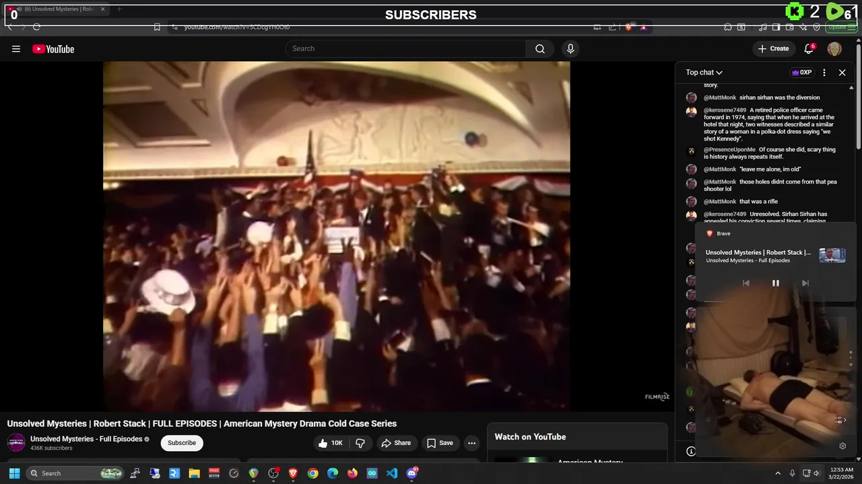Toggle Brave sidebar panel icon
The width and height of the screenshot is (862, 484).
[776, 27]
